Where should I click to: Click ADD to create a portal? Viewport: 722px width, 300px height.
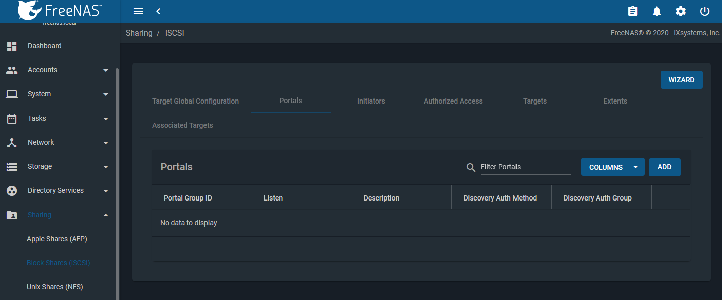(x=664, y=167)
